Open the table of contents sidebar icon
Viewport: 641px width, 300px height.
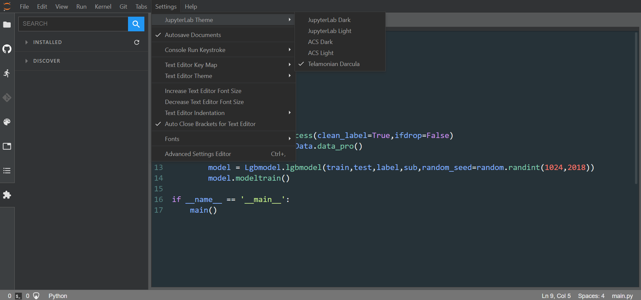pyautogui.click(x=7, y=171)
